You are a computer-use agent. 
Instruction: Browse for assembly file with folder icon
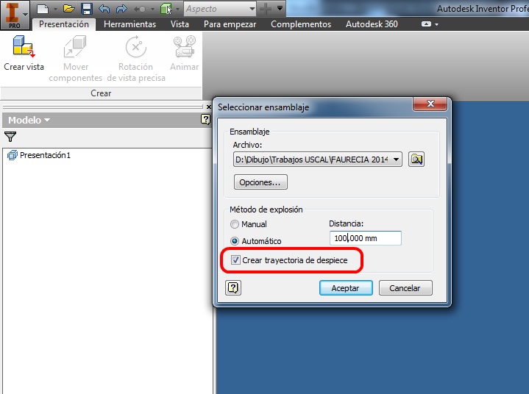[416, 159]
